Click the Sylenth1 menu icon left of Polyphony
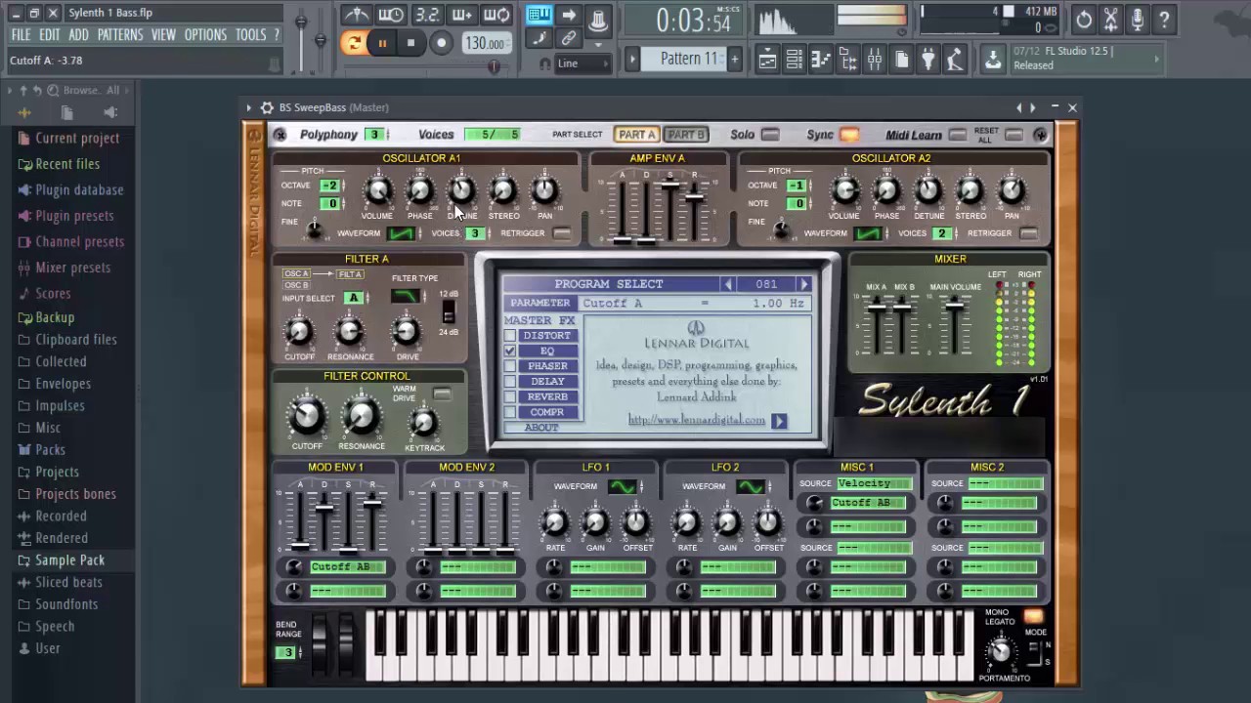1251x703 pixels. 280,135
